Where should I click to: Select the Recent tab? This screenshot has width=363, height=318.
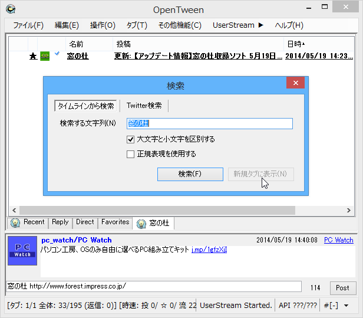[28, 223]
